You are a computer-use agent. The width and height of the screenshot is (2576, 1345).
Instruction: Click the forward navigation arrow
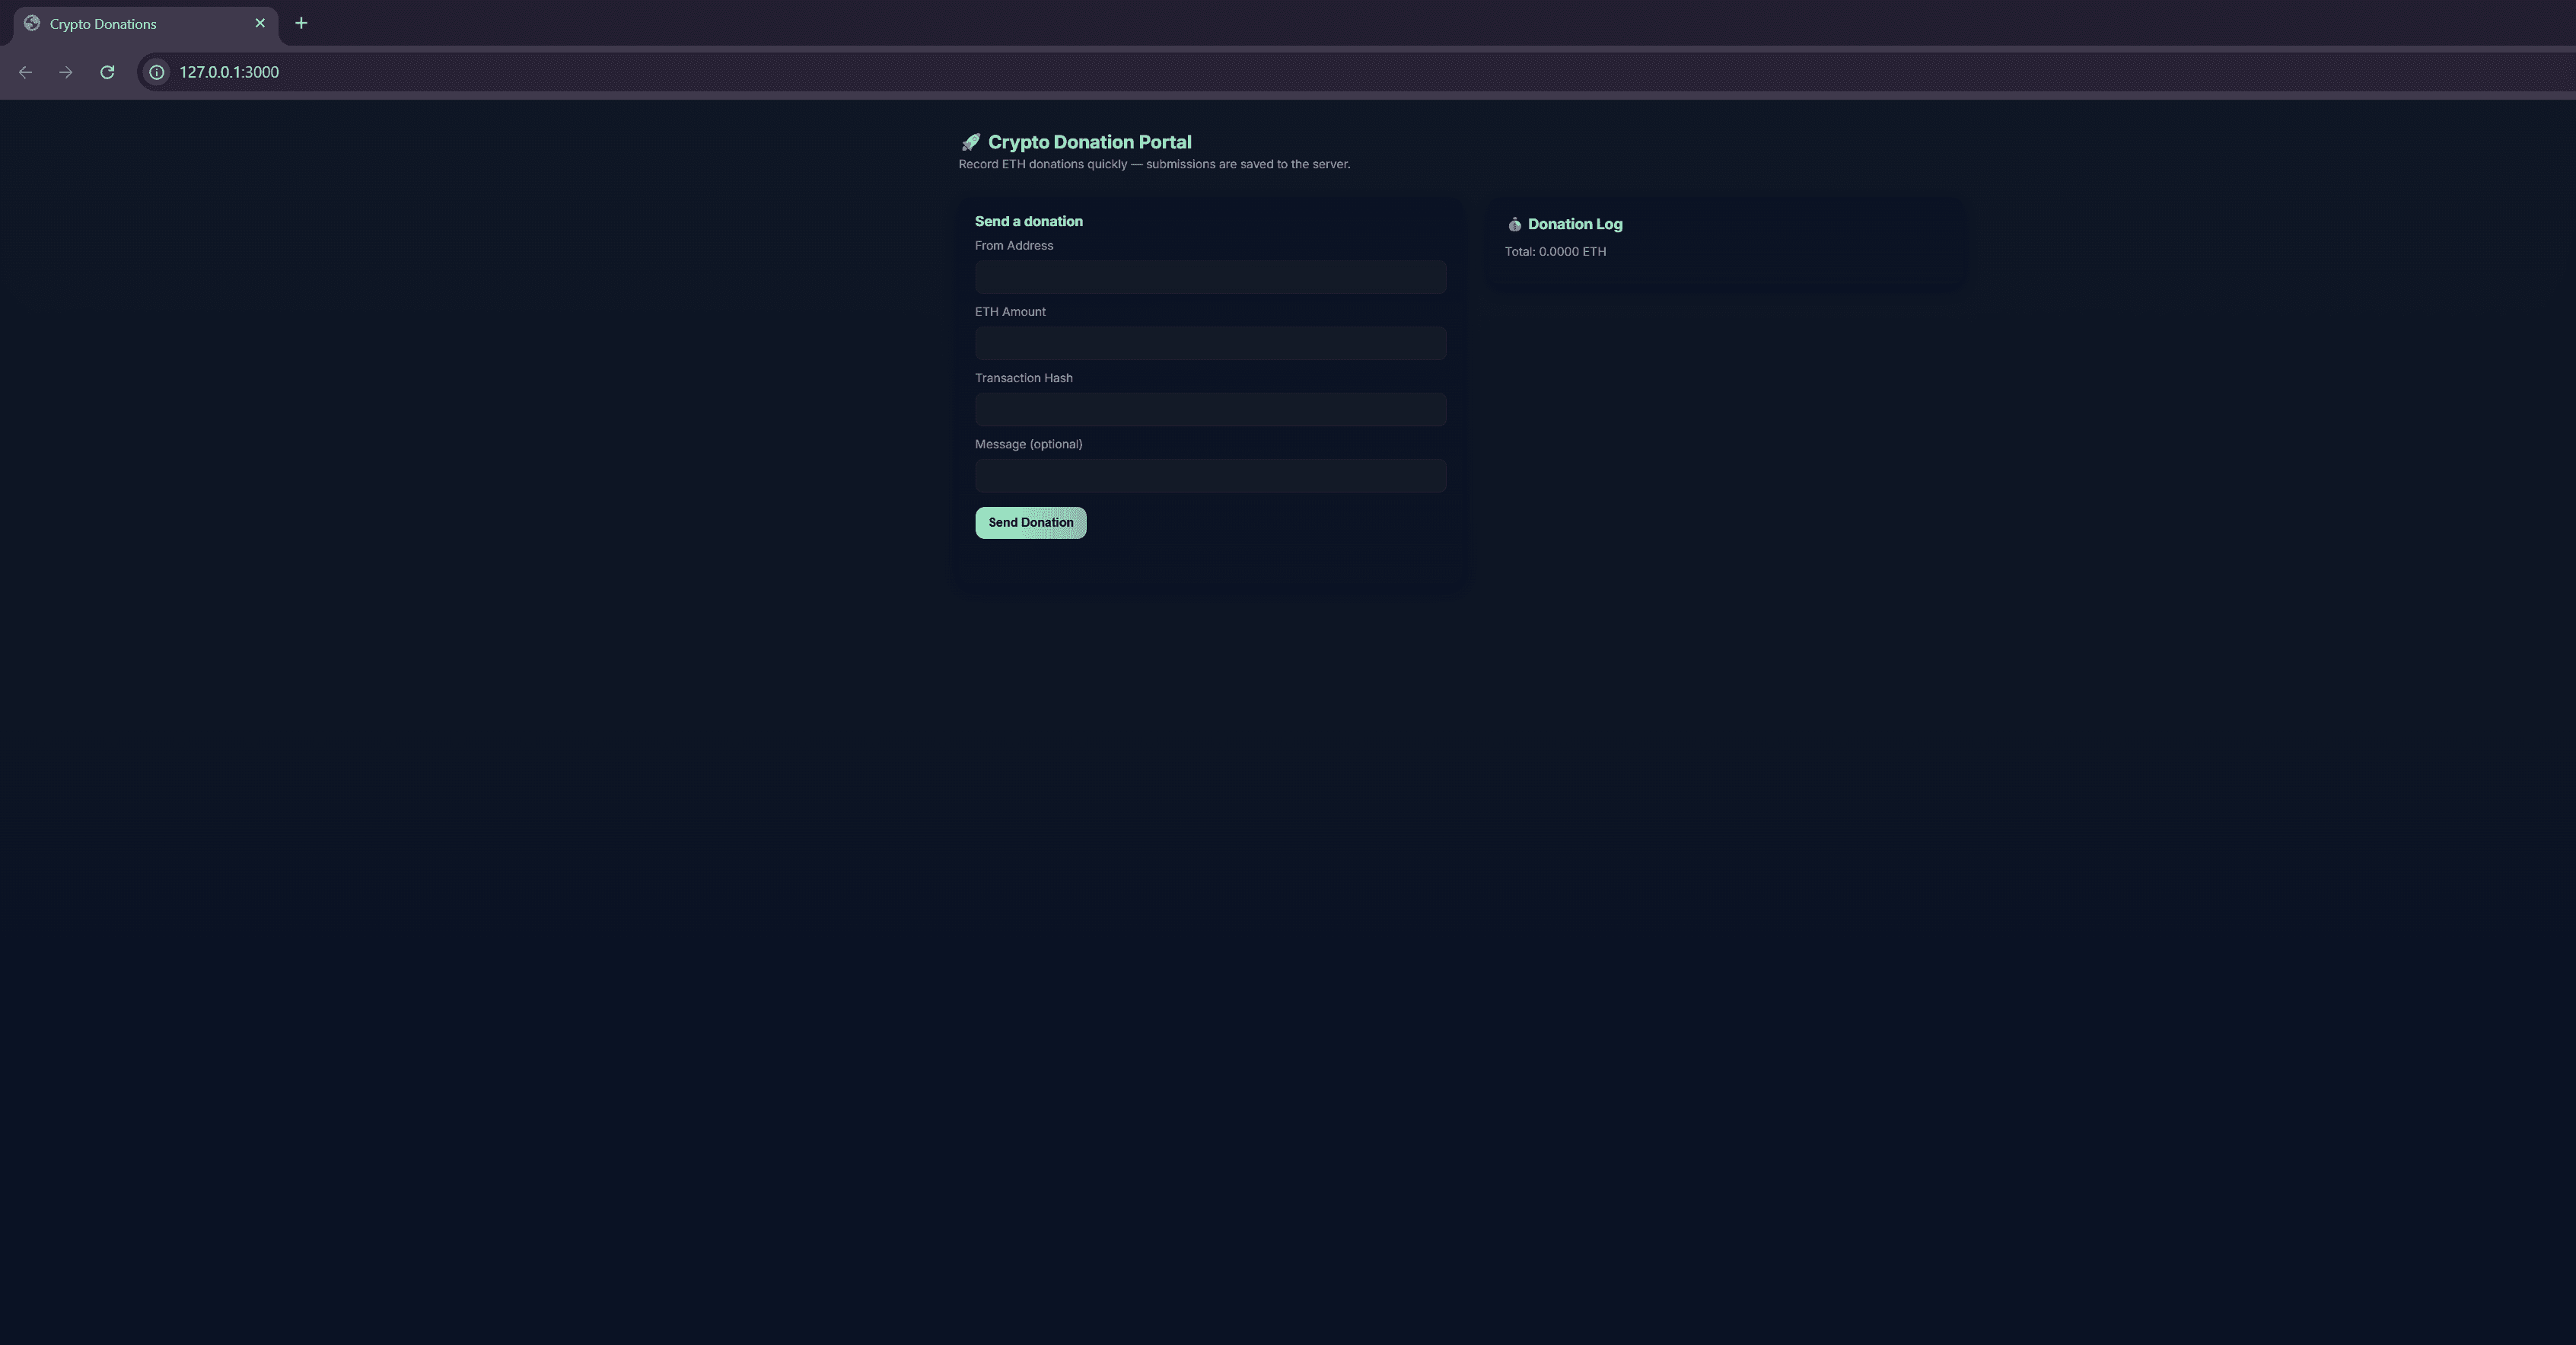click(x=65, y=72)
